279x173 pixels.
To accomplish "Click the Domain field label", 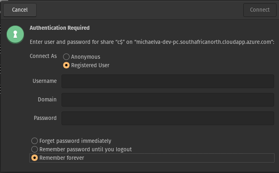I will pyautogui.click(x=47, y=99).
